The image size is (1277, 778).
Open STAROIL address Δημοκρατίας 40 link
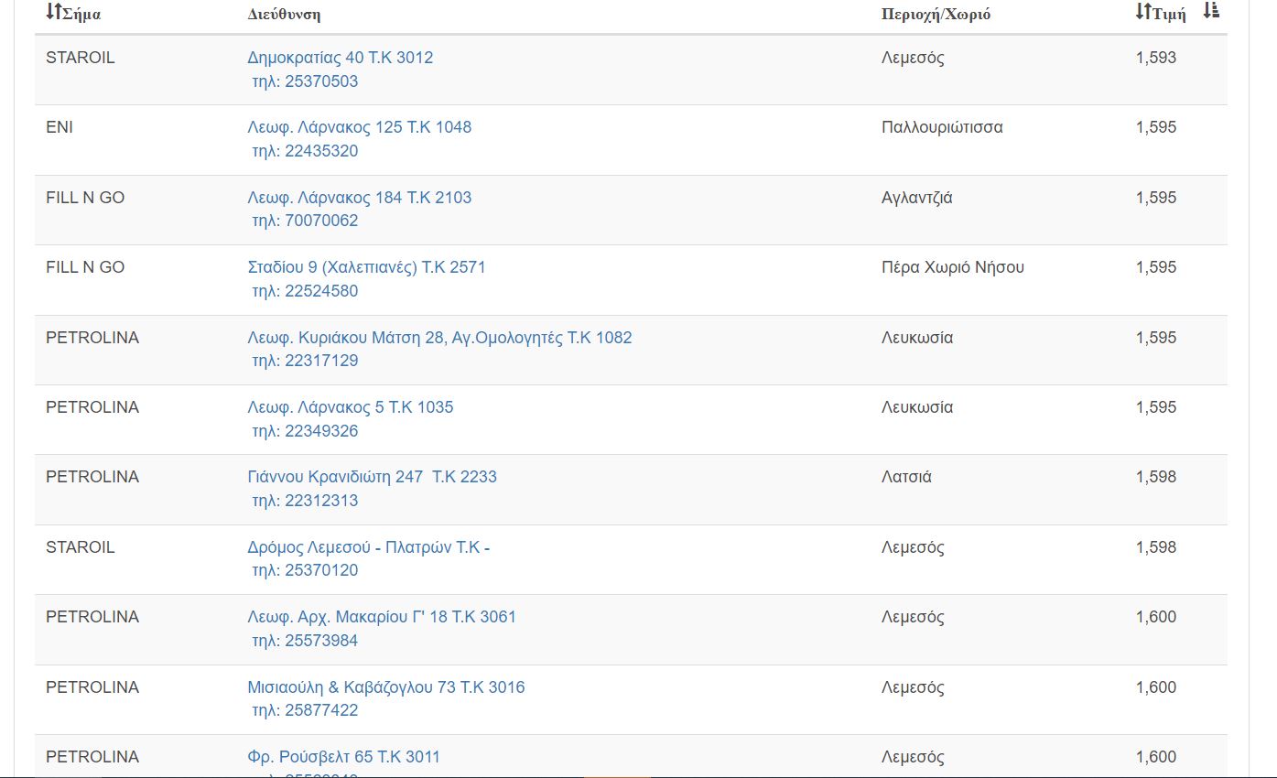341,58
